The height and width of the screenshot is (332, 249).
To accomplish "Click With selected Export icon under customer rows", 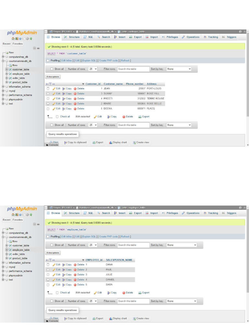I will coord(140,117).
